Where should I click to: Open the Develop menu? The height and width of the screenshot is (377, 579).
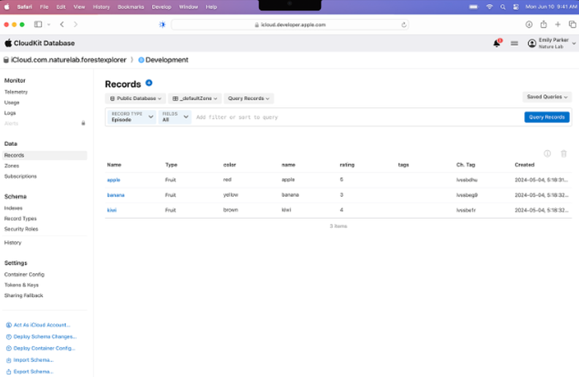click(x=162, y=6)
